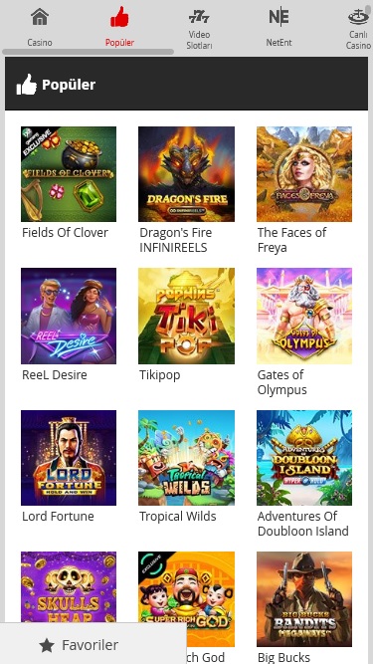Launch Lord Fortune game thumbnail
Viewport: 373px width, 664px height.
[x=69, y=458]
